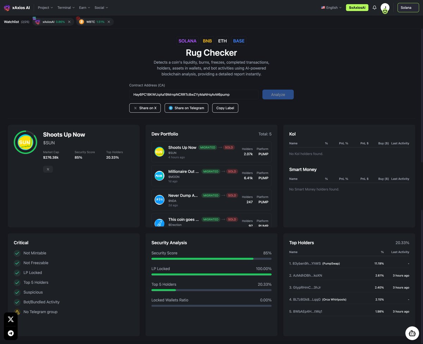
Task: Open the Solana network selector
Action: (408, 7)
